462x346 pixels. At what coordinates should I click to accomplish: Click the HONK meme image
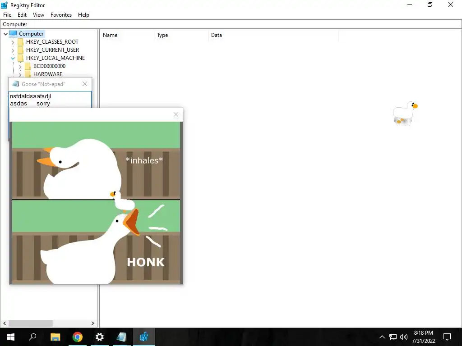coord(96,203)
